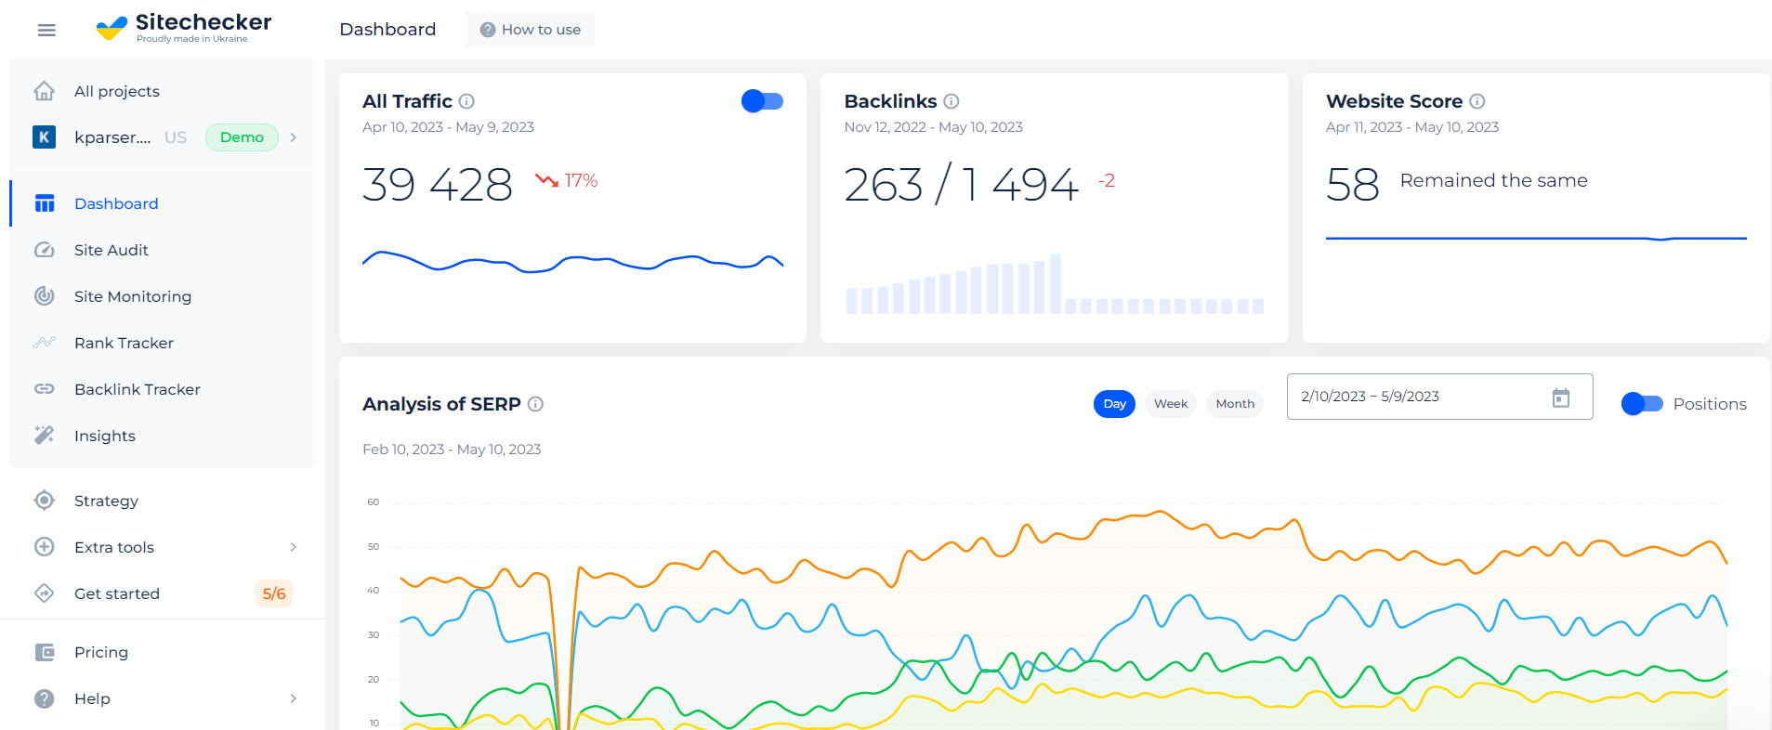Click the Sitechecker logo
1772x730 pixels.
pyautogui.click(x=184, y=28)
